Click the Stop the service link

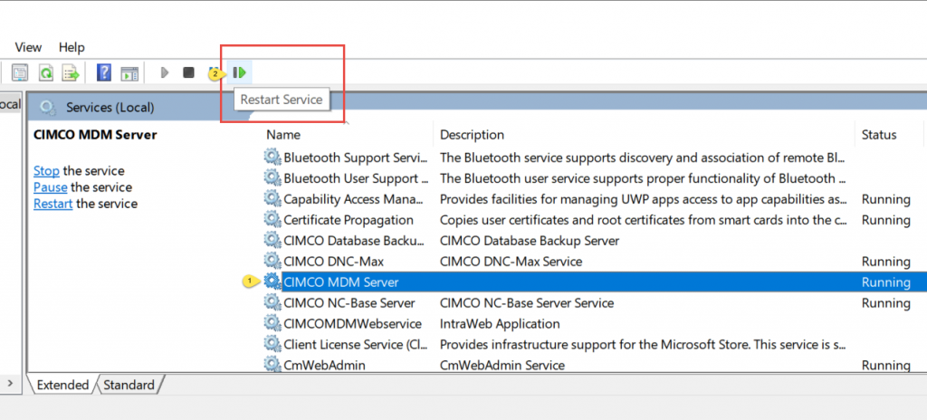pos(46,171)
